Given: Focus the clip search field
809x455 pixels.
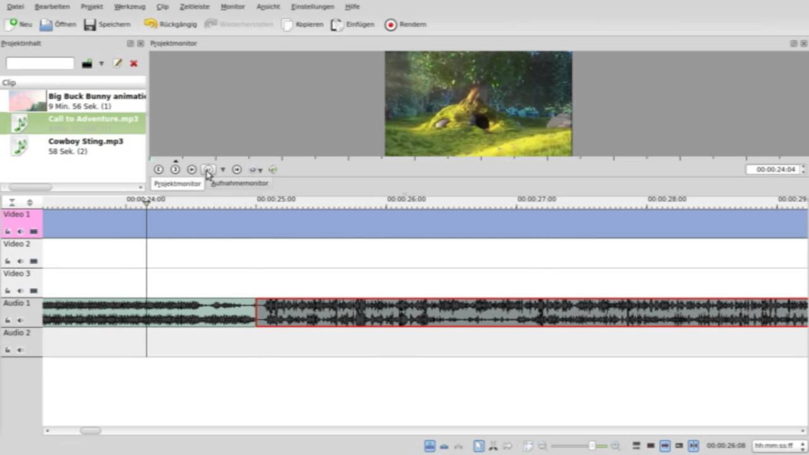Looking at the screenshot, I should (40, 63).
